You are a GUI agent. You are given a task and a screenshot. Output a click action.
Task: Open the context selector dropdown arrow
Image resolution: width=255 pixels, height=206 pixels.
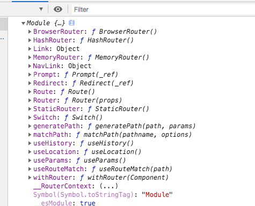click(x=41, y=9)
